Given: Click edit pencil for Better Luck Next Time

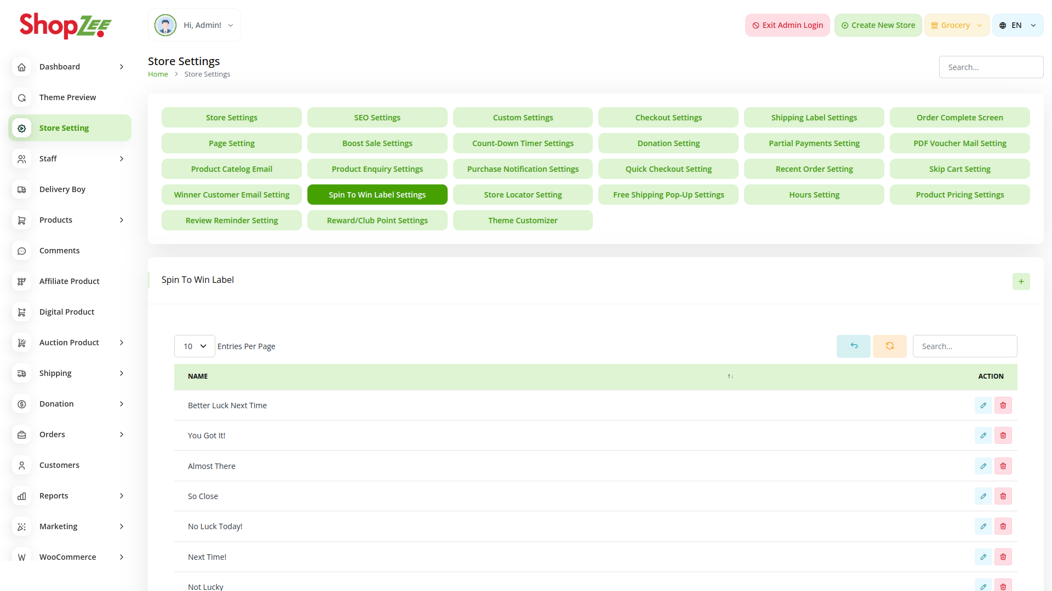Looking at the screenshot, I should click(983, 405).
